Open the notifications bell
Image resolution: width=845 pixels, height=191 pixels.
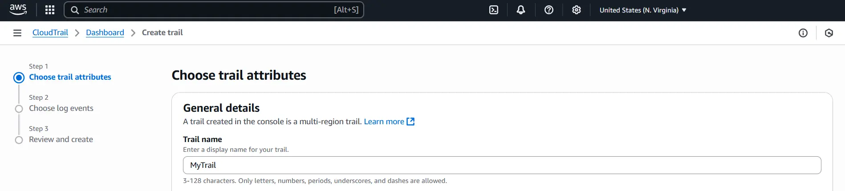521,10
